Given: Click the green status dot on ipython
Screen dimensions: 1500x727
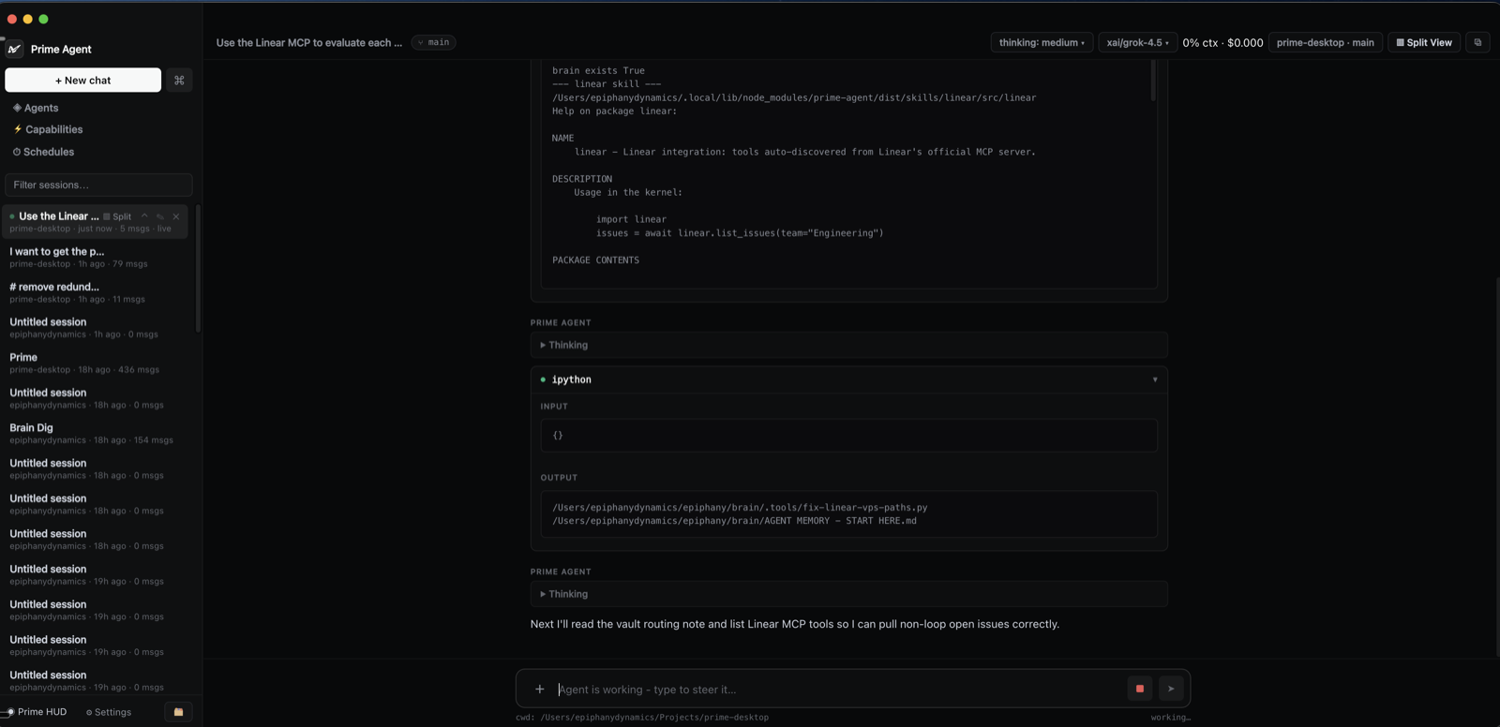Looking at the screenshot, I should (x=543, y=379).
